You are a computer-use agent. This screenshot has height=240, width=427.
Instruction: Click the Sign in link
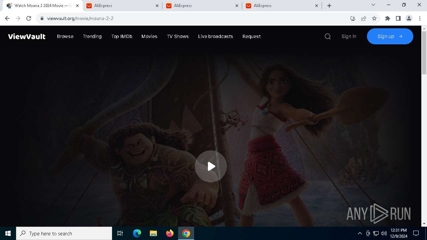point(349,36)
